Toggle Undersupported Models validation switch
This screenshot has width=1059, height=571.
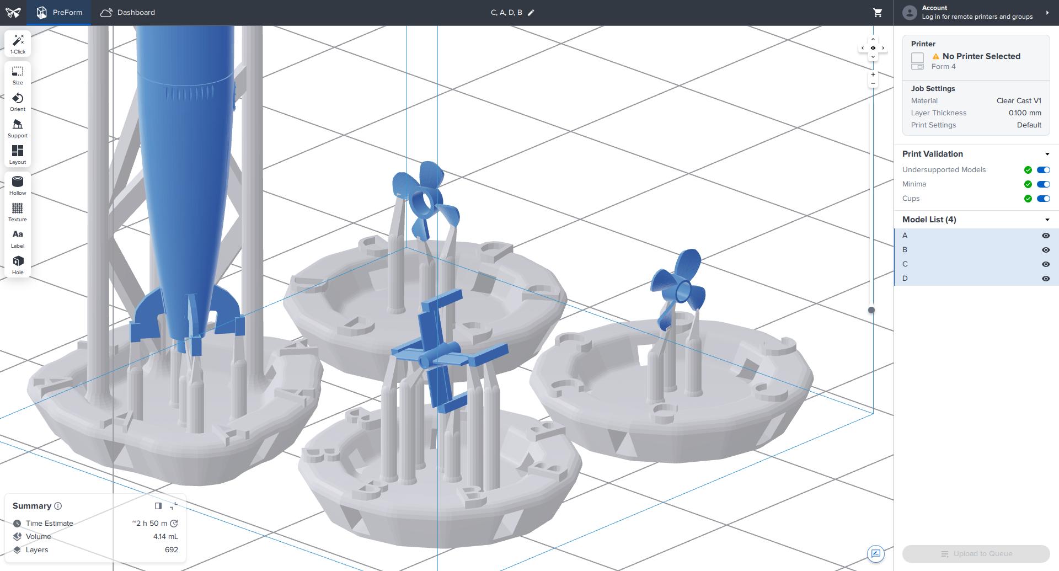pos(1044,170)
